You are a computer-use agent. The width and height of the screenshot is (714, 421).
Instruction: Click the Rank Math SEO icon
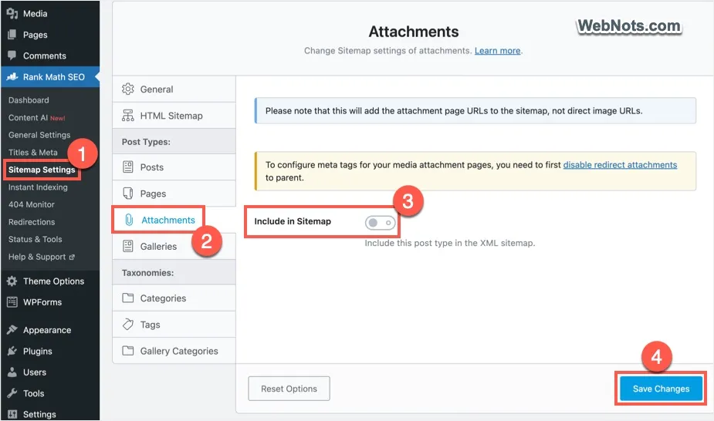coord(12,77)
